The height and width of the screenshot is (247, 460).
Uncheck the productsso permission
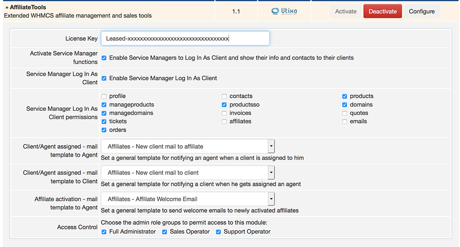point(224,105)
